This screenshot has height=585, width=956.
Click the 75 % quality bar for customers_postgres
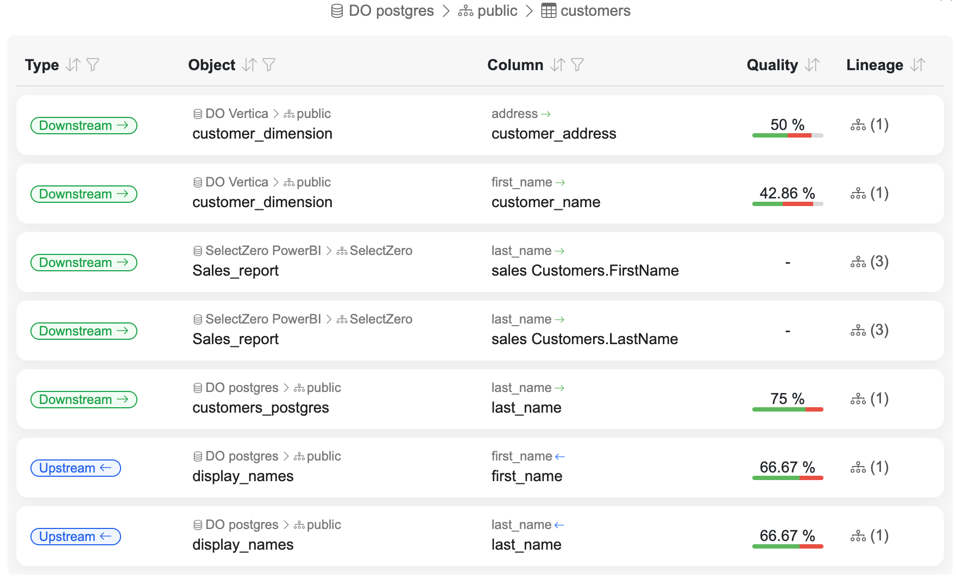click(x=787, y=409)
